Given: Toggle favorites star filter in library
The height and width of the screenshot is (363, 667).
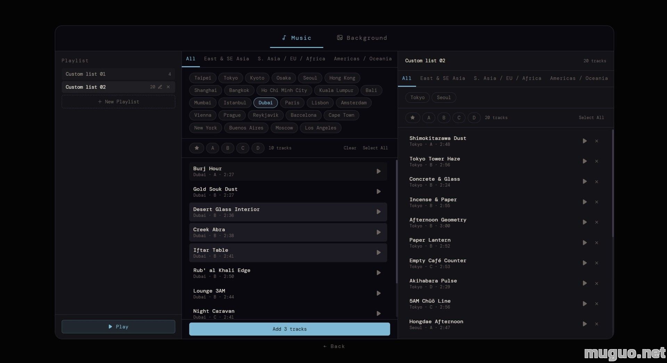Looking at the screenshot, I should [197, 148].
